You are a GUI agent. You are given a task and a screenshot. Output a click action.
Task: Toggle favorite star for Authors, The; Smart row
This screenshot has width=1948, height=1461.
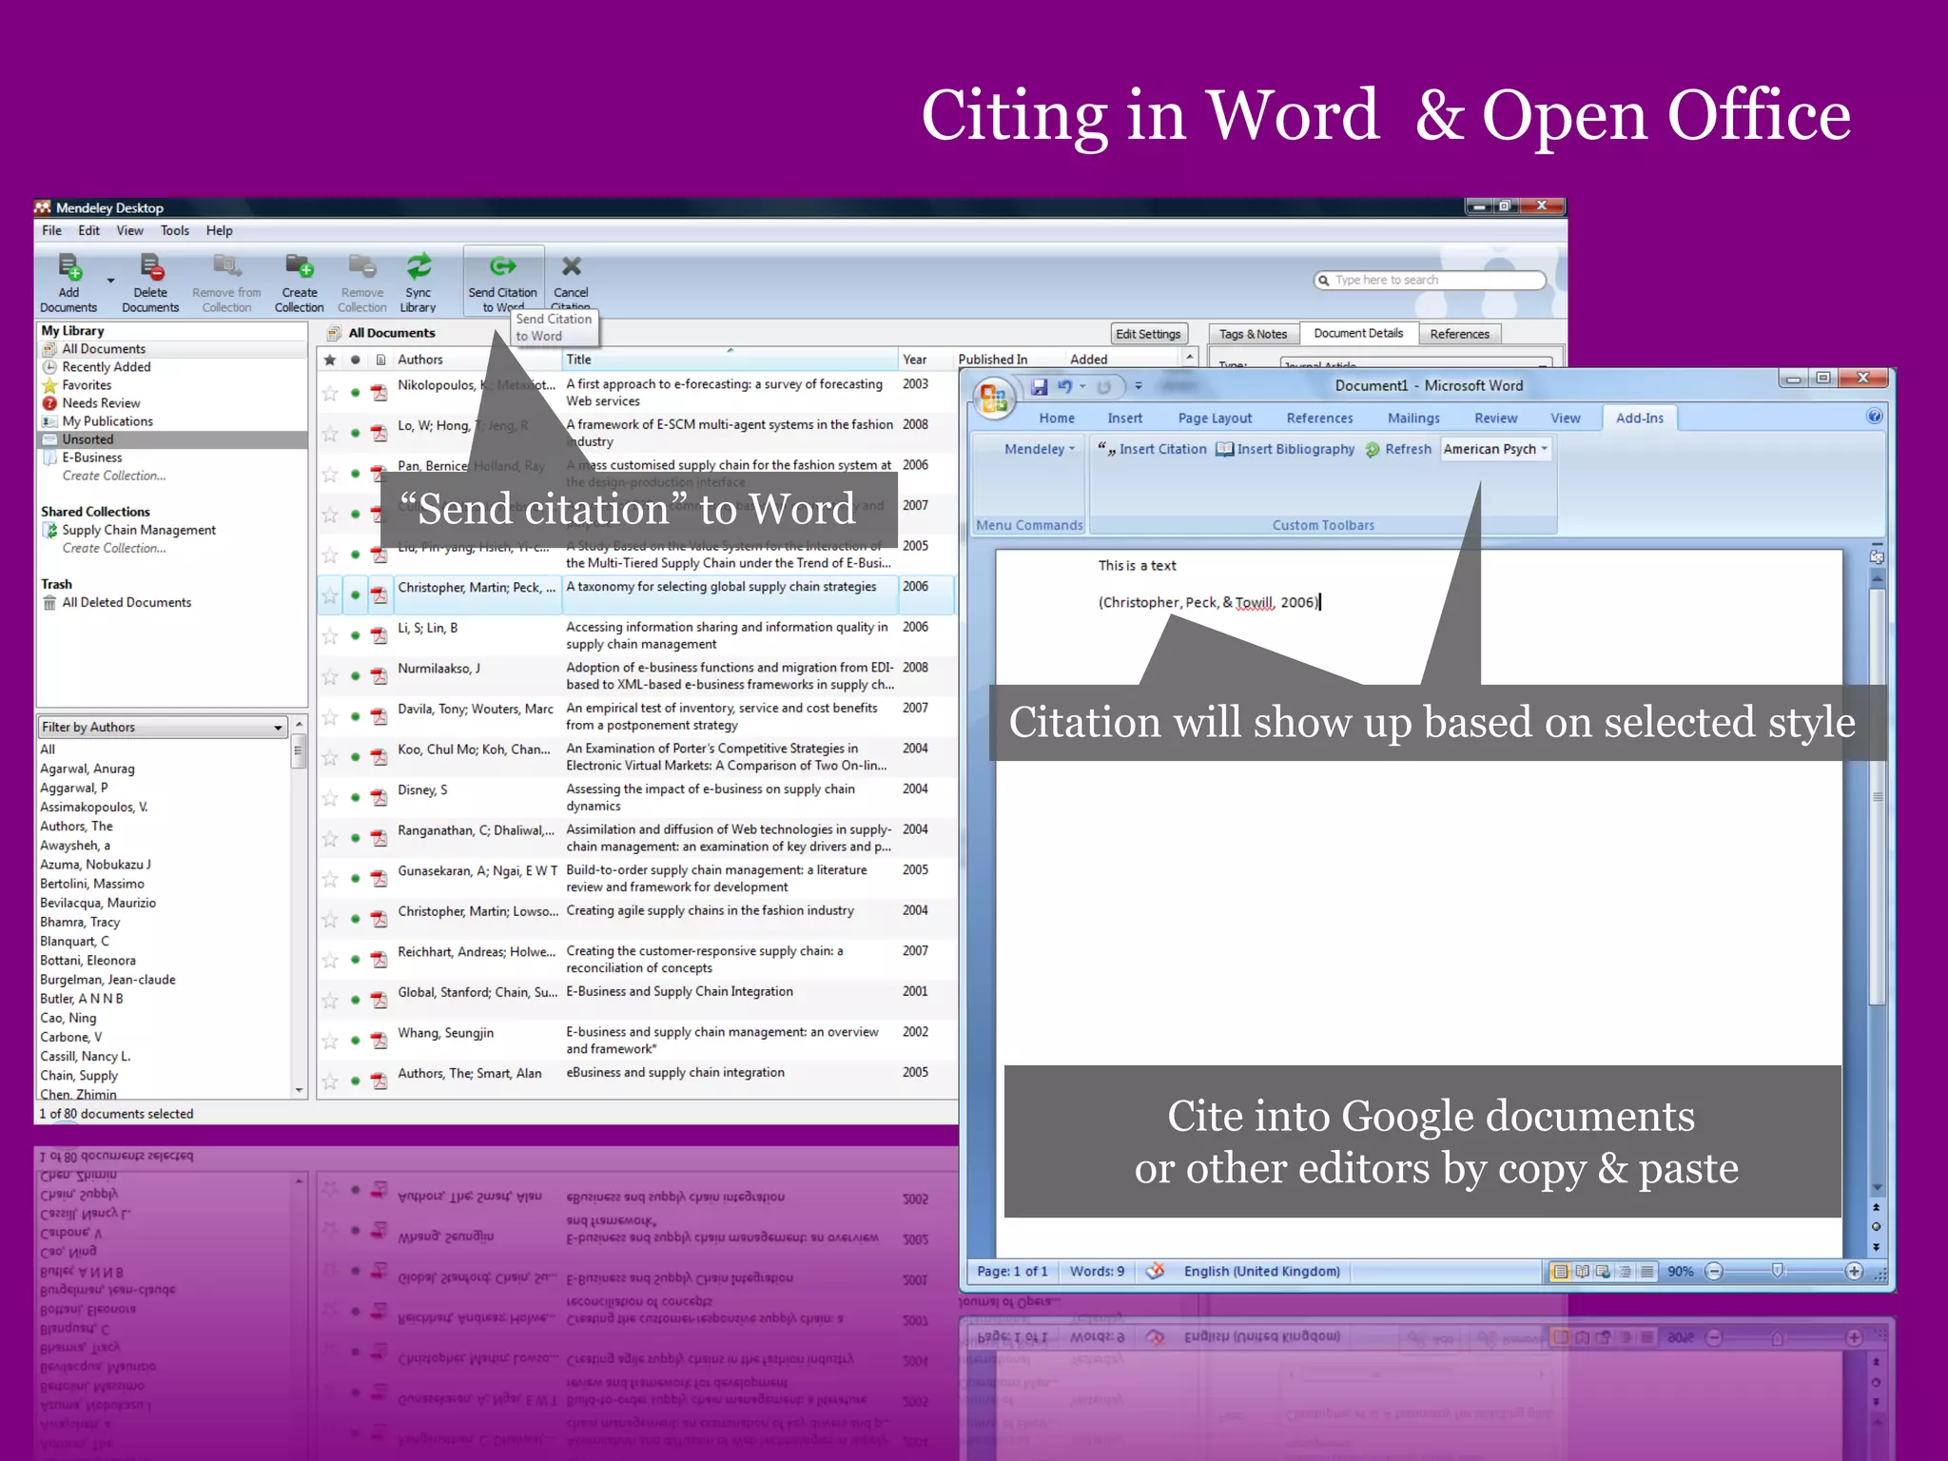(x=330, y=1081)
